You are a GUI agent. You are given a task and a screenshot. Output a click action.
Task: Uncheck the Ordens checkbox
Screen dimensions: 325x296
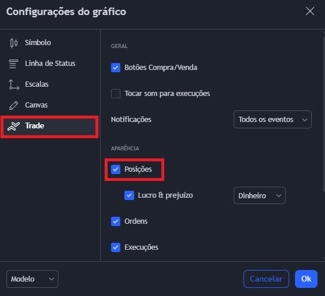116,221
